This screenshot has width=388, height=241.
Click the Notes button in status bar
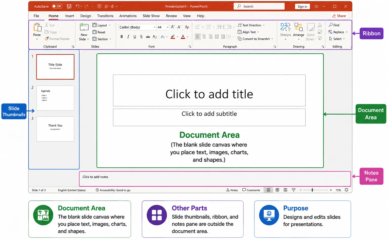click(232, 190)
